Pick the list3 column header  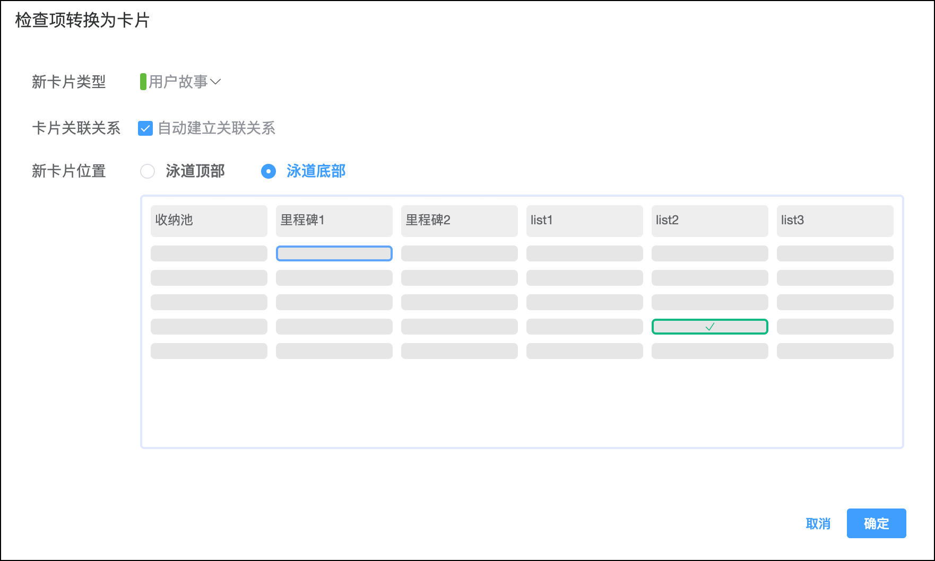click(835, 221)
